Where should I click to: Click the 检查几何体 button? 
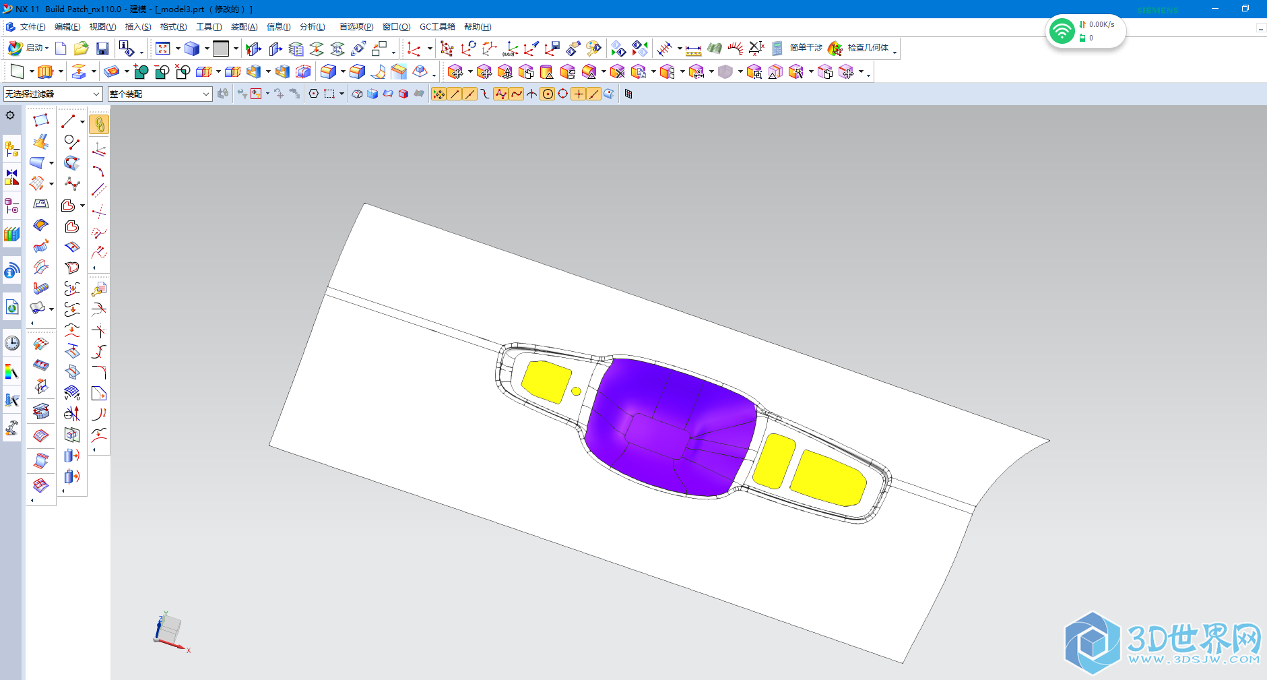pos(859,48)
